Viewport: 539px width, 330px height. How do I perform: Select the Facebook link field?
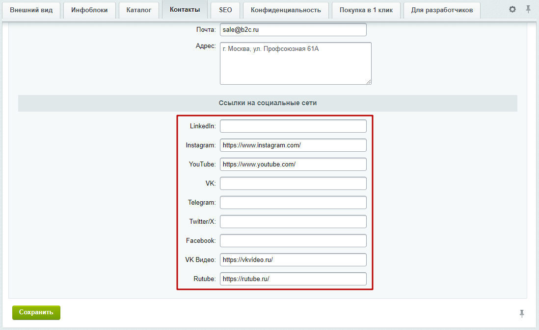[293, 240]
